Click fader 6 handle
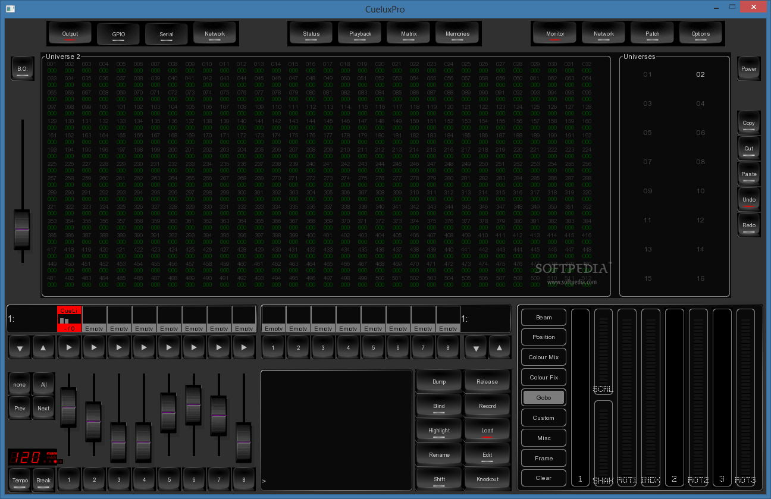Screen dimensions: 771x499 coord(193,404)
